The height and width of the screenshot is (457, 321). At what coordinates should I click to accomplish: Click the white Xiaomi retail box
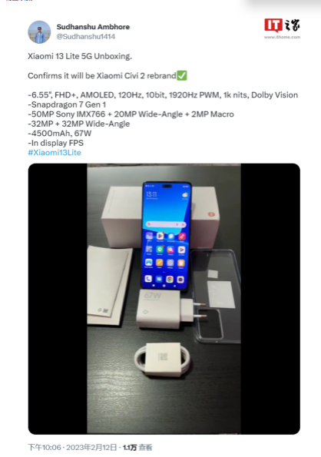click(160, 216)
